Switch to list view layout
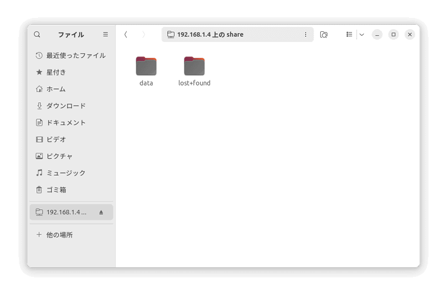The width and height of the screenshot is (447, 297). [x=349, y=35]
